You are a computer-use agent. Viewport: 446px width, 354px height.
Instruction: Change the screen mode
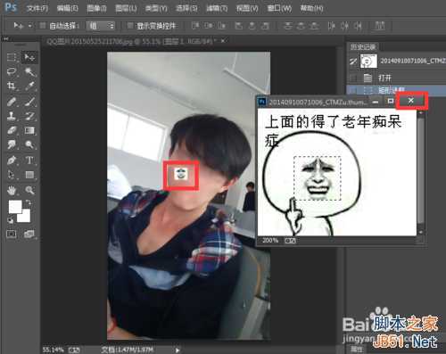click(29, 235)
